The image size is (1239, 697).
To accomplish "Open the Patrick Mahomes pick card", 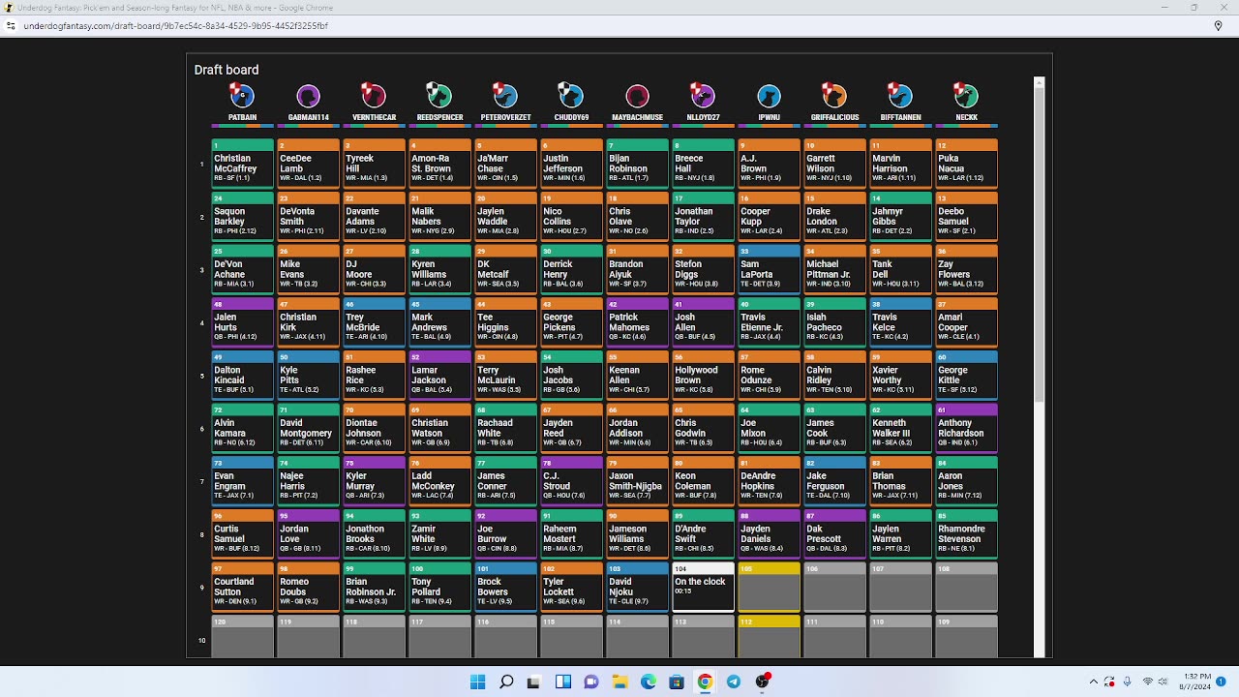I will pyautogui.click(x=637, y=322).
